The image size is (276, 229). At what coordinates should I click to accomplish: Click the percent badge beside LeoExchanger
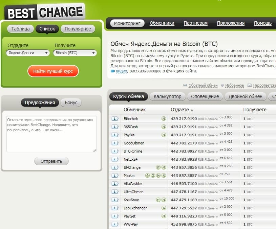pyautogui.click(x=164, y=208)
